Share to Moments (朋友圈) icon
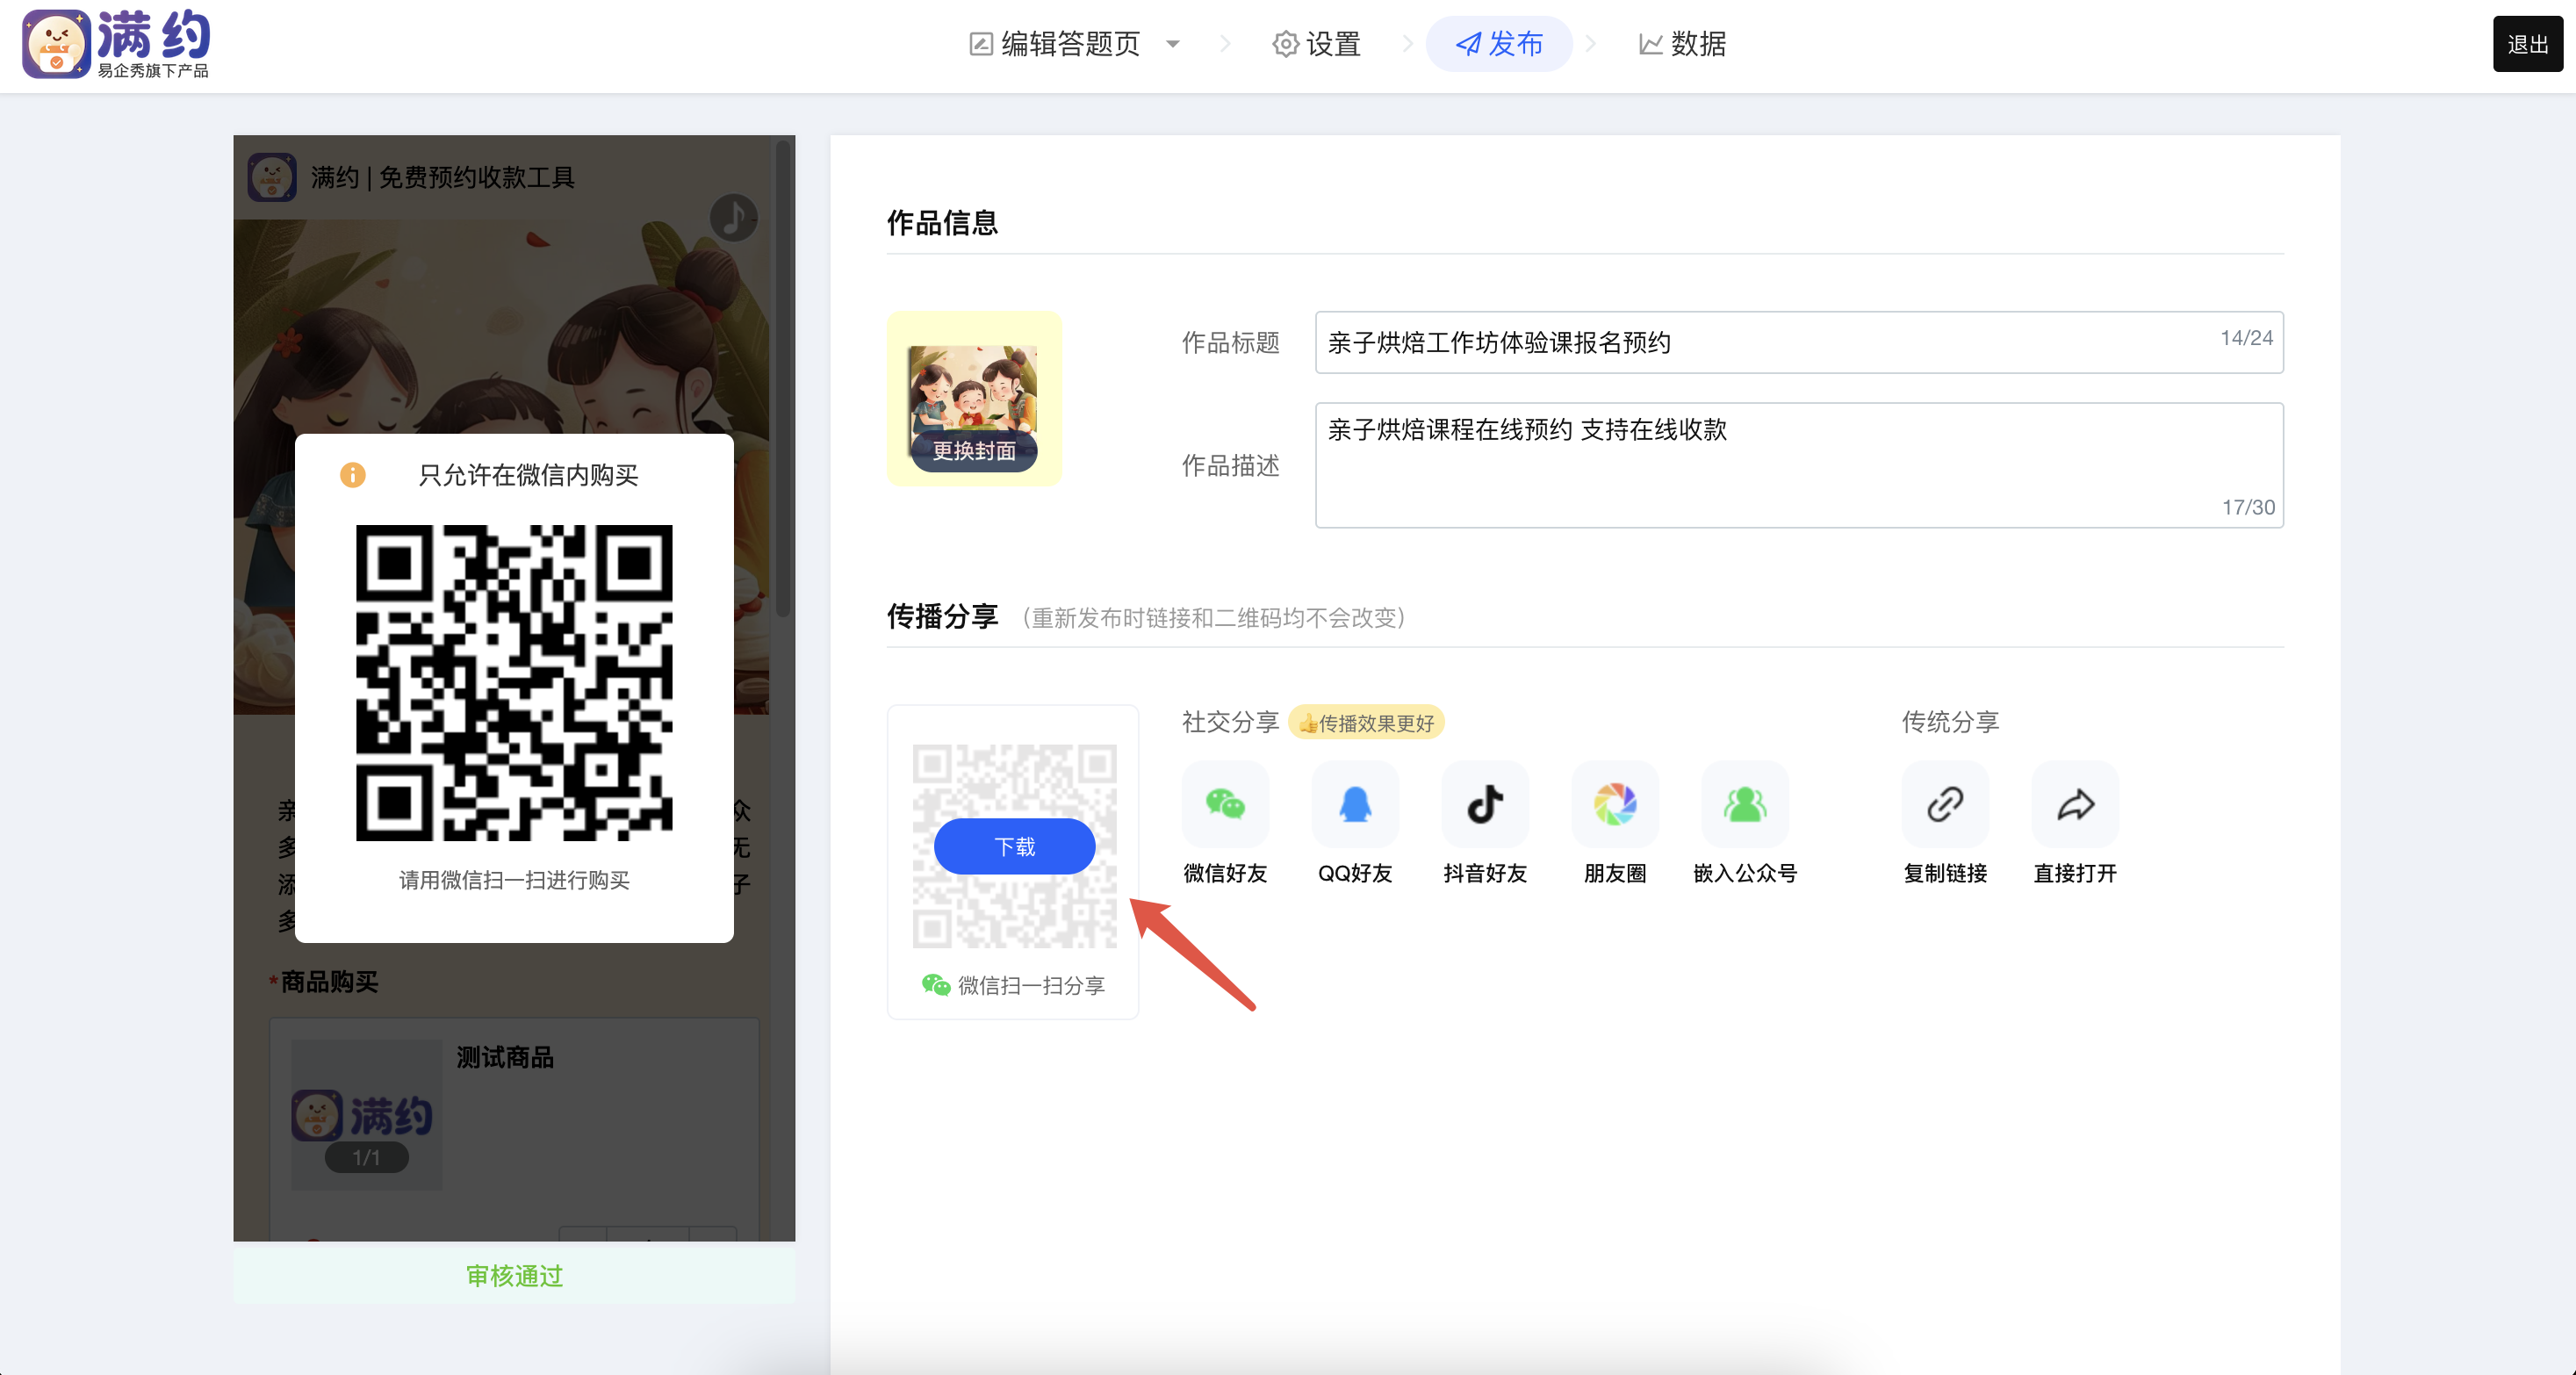Image resolution: width=2576 pixels, height=1375 pixels. 1615,804
